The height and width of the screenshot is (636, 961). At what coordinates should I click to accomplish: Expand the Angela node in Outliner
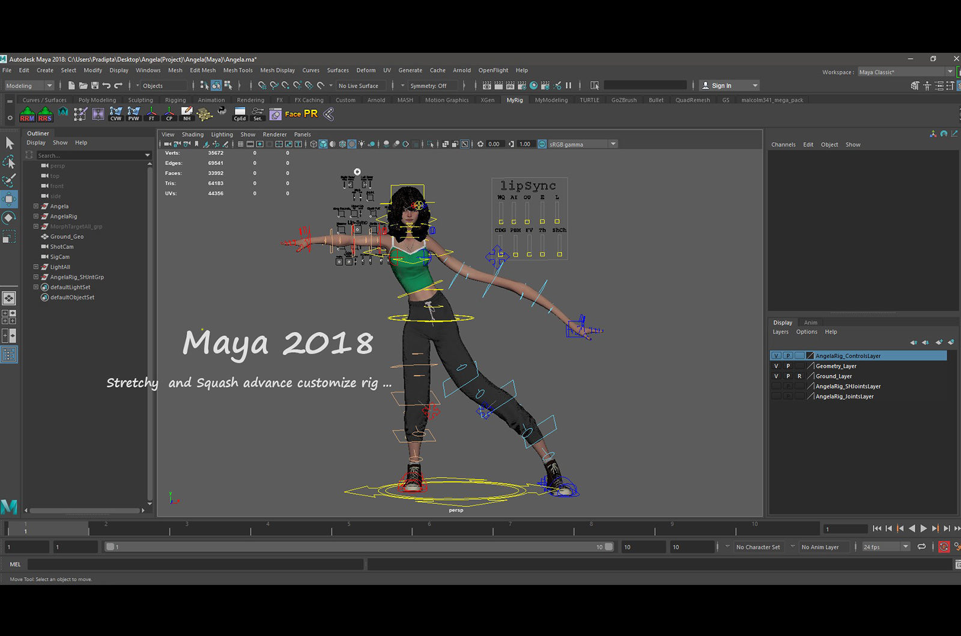36,206
